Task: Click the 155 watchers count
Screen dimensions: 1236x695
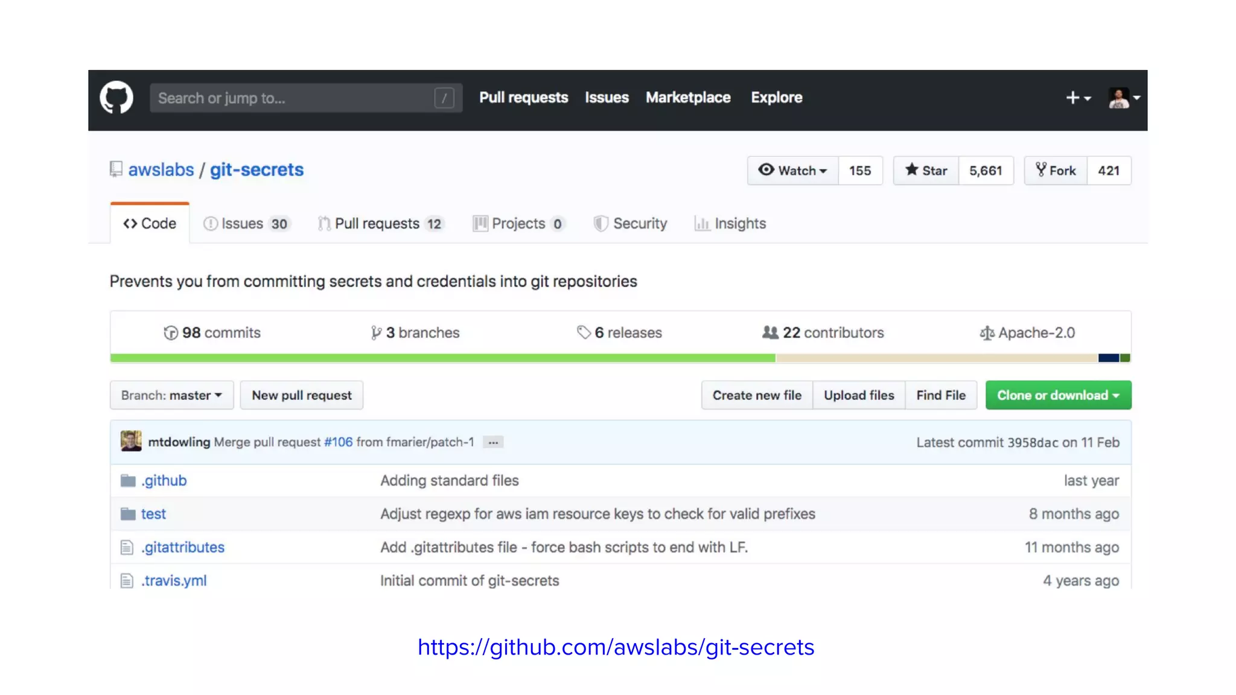Action: (x=860, y=171)
